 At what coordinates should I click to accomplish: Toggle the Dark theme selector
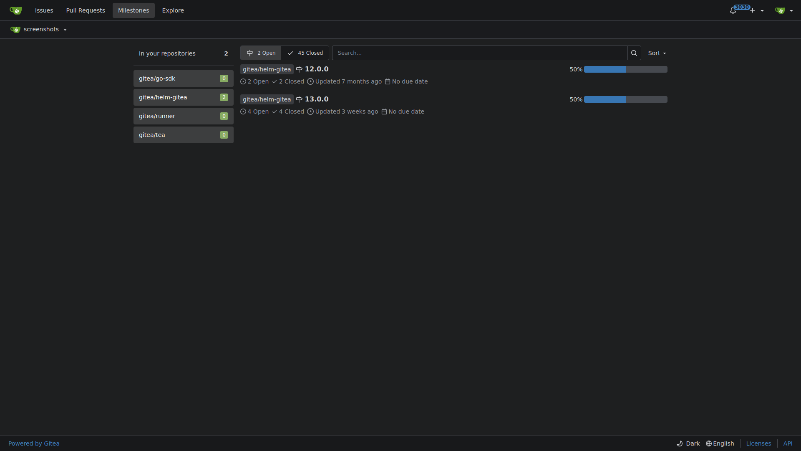click(688, 443)
